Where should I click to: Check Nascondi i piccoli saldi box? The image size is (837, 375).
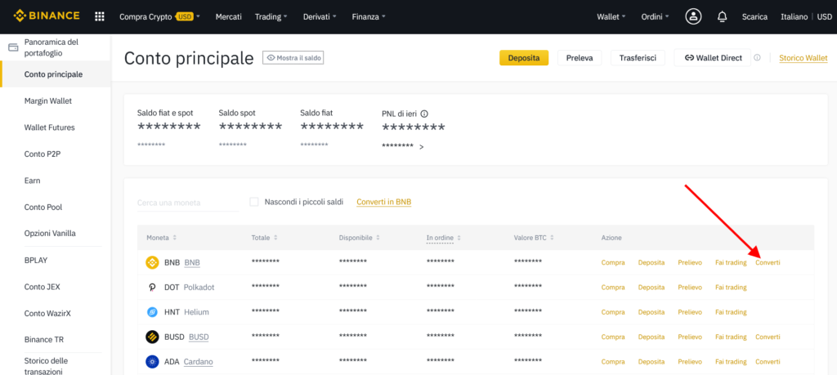(254, 202)
